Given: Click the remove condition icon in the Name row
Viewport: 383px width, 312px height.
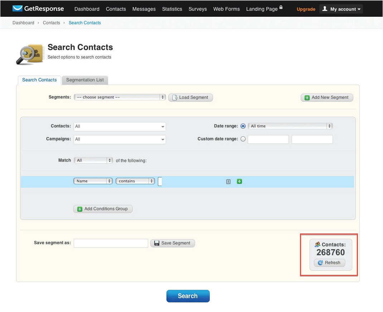Looking at the screenshot, I should click(x=228, y=181).
